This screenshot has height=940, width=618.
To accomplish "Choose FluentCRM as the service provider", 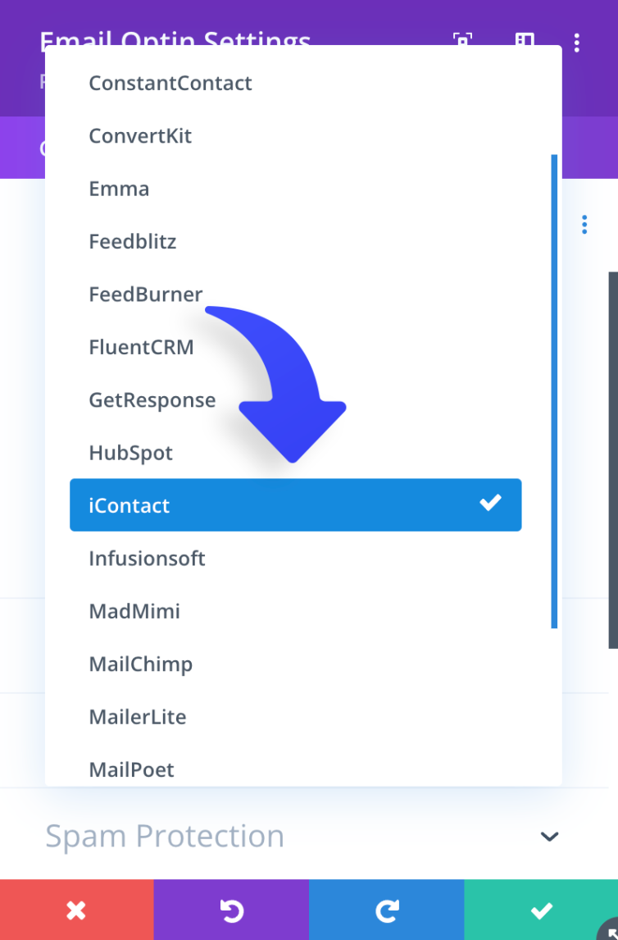I will [141, 346].
